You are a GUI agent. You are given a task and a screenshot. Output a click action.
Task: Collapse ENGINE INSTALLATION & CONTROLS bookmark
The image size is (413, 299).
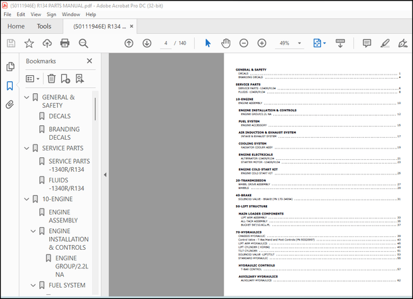(x=33, y=231)
